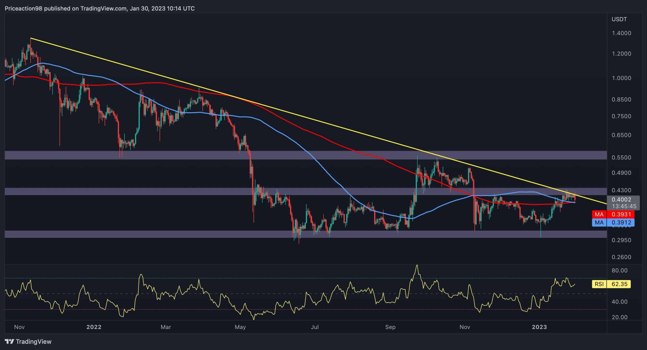Click the 2023 time axis label
Image resolution: width=647 pixels, height=350 pixels.
point(539,327)
